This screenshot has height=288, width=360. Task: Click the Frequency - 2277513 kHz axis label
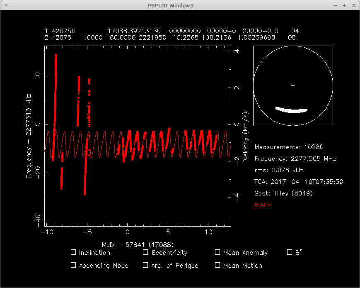click(x=29, y=136)
